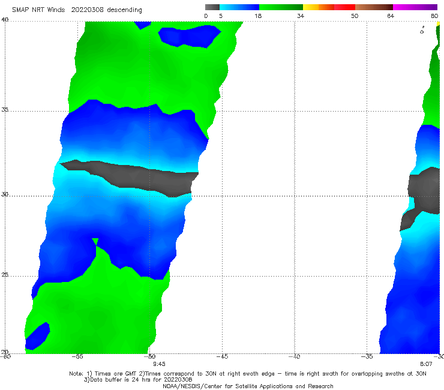
Task: Click the red segment of the color bar
Action: coord(344,7)
